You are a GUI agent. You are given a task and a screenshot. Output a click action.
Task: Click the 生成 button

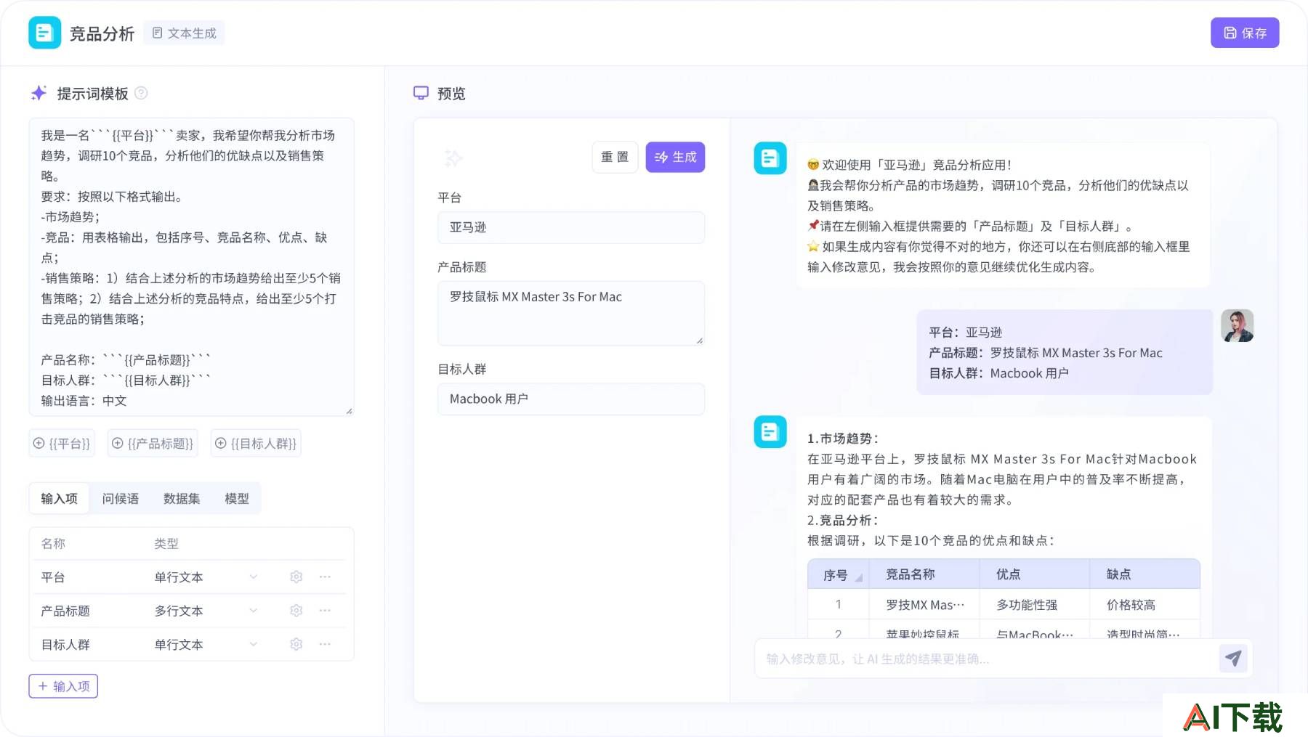coord(675,158)
